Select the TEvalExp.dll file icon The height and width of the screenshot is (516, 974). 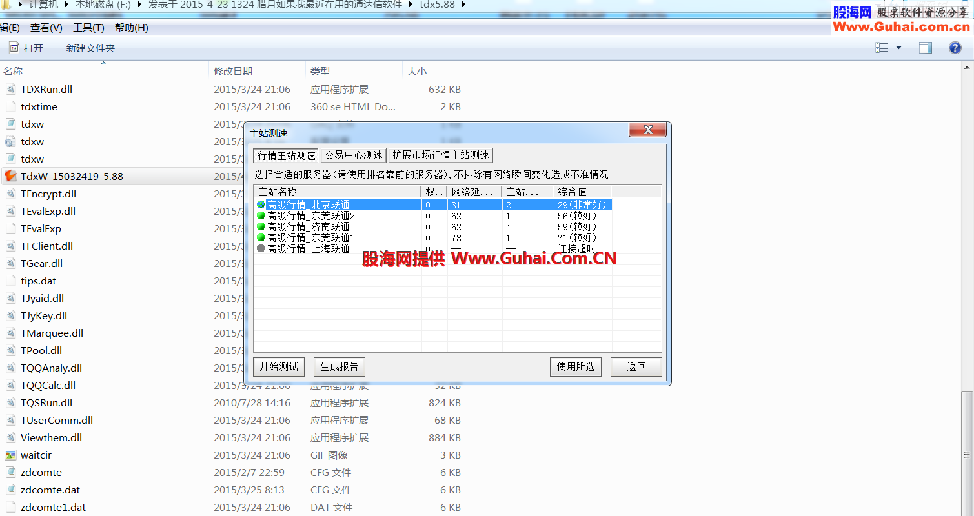point(10,211)
